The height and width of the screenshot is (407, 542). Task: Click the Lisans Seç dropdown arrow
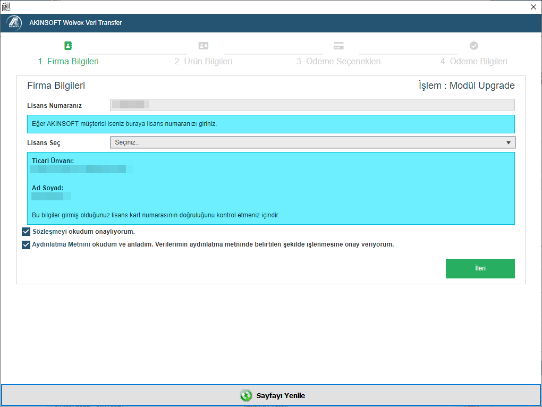[x=508, y=143]
